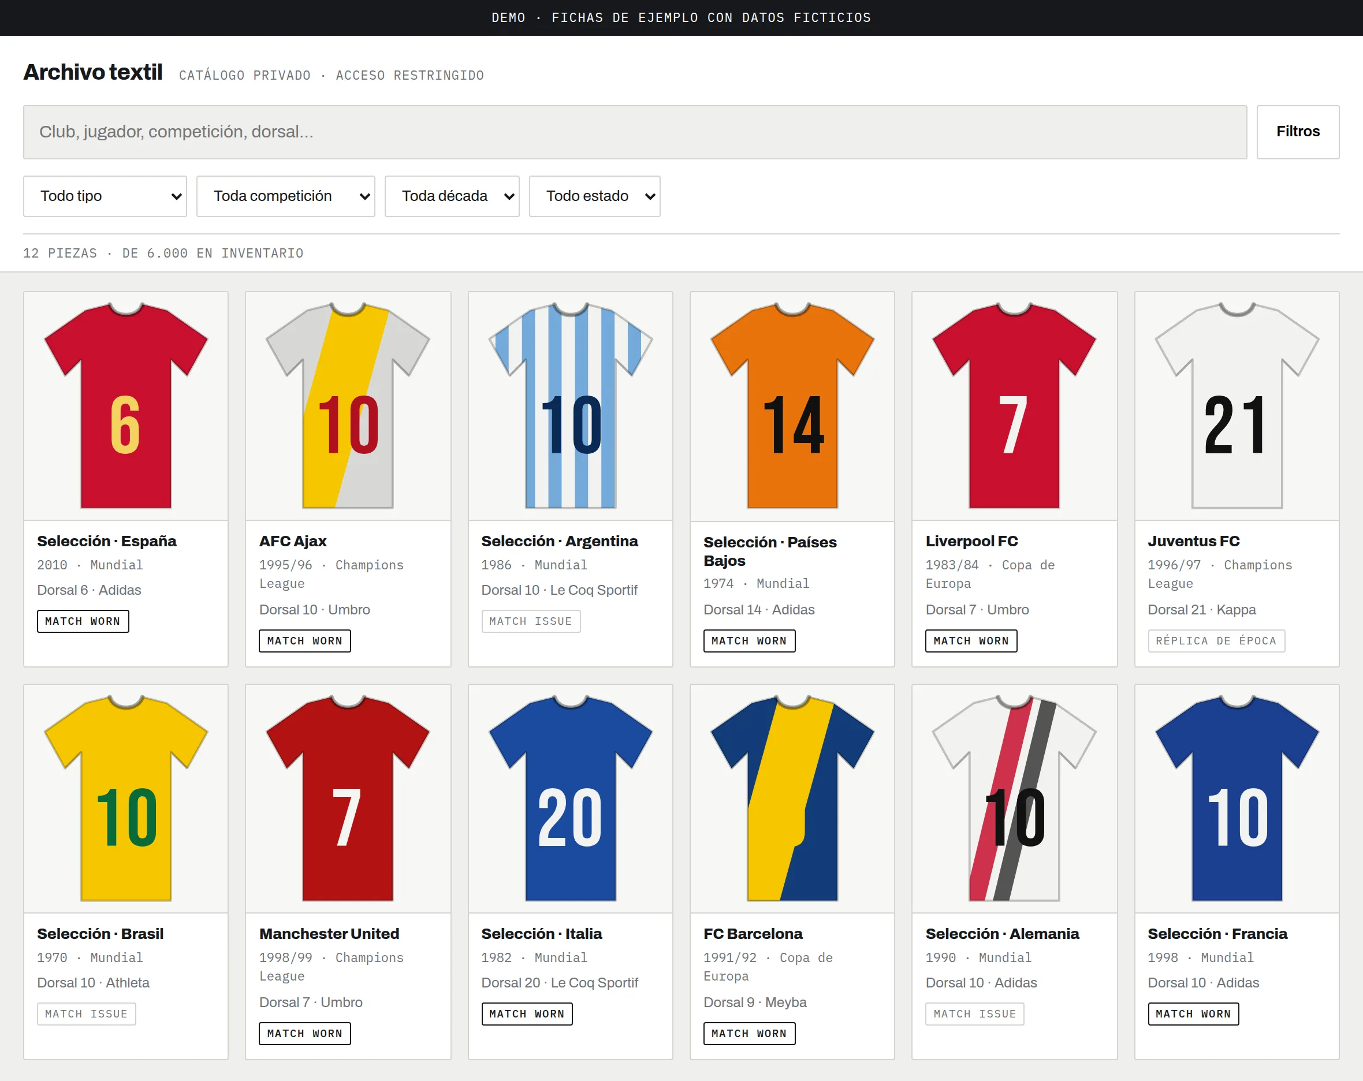Select the AFC Ajax title

(293, 541)
